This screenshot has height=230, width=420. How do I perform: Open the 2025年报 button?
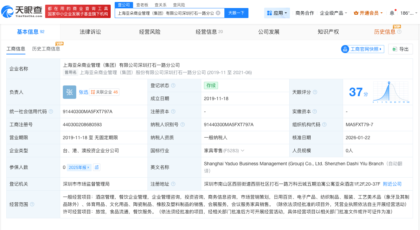[x=79, y=167]
